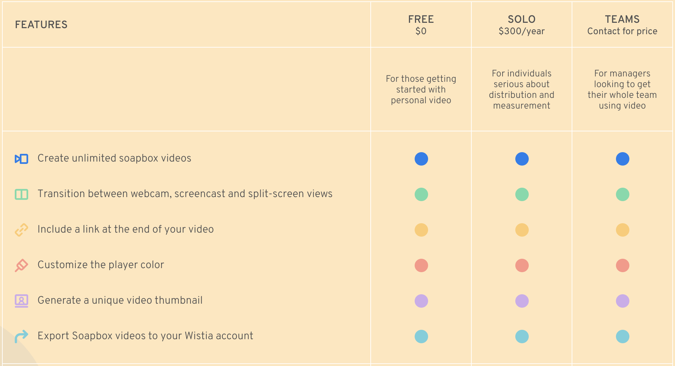This screenshot has height=366, width=675.
Task: Click the purple dot in the SOLO column
Action: 522,301
